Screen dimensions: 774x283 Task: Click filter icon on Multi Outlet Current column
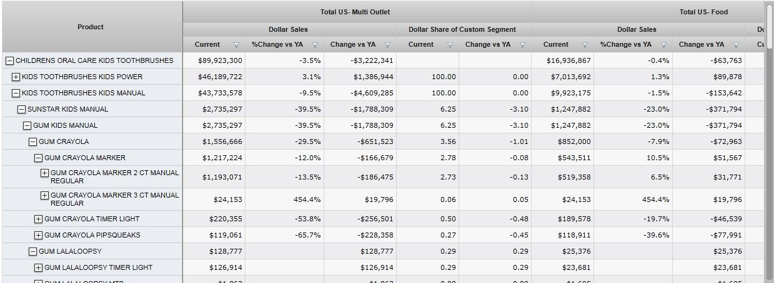point(236,45)
